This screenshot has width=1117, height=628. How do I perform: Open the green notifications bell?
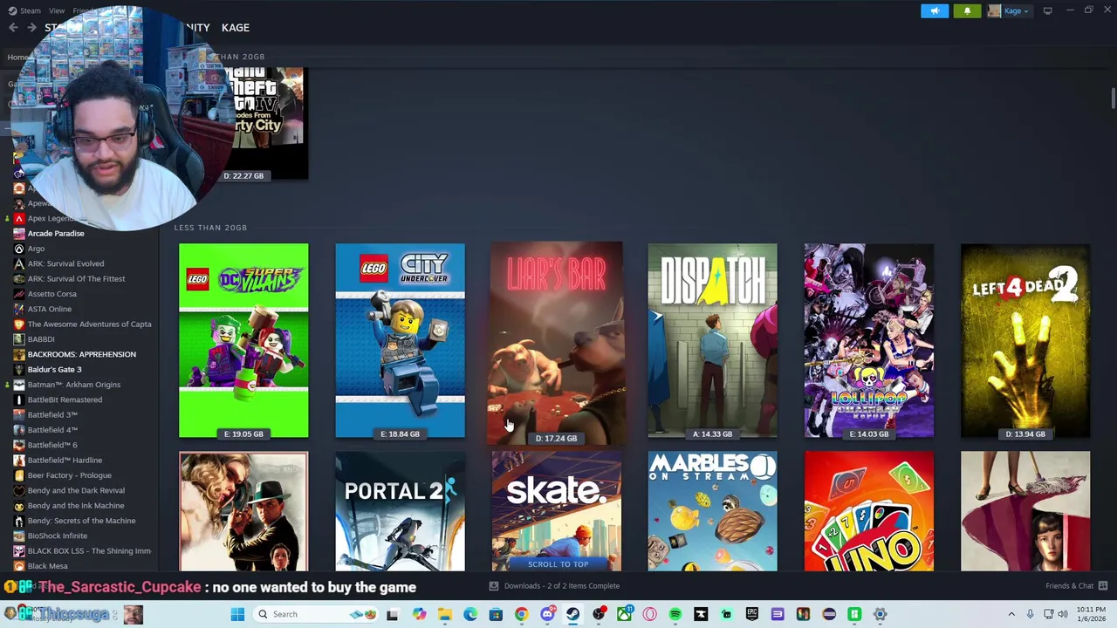pyautogui.click(x=967, y=10)
